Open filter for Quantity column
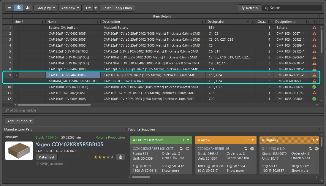The image size is (326, 186). pos(270,22)
